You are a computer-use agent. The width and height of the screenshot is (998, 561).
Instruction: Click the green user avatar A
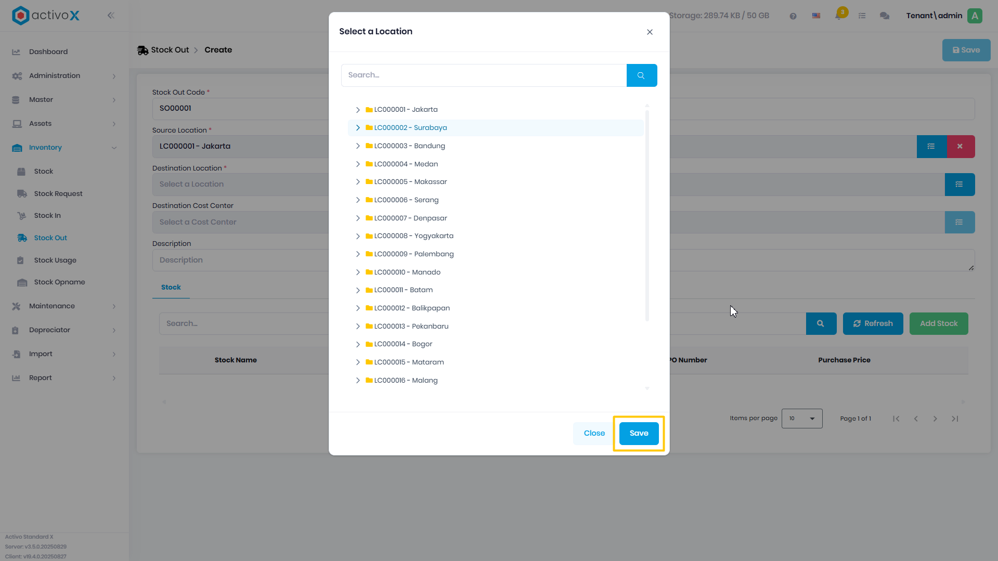click(x=975, y=16)
